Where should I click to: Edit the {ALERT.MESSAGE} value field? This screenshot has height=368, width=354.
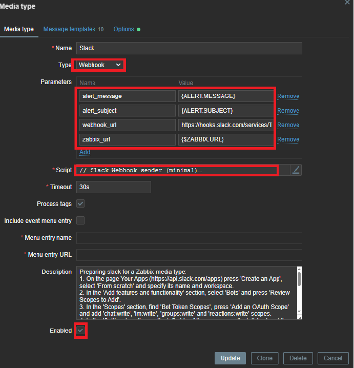coord(226,96)
